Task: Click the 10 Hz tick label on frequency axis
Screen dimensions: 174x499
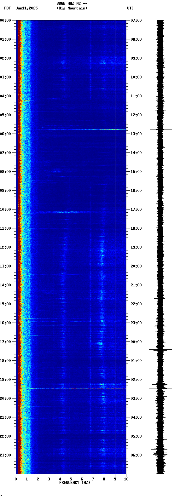Action: [126, 479]
